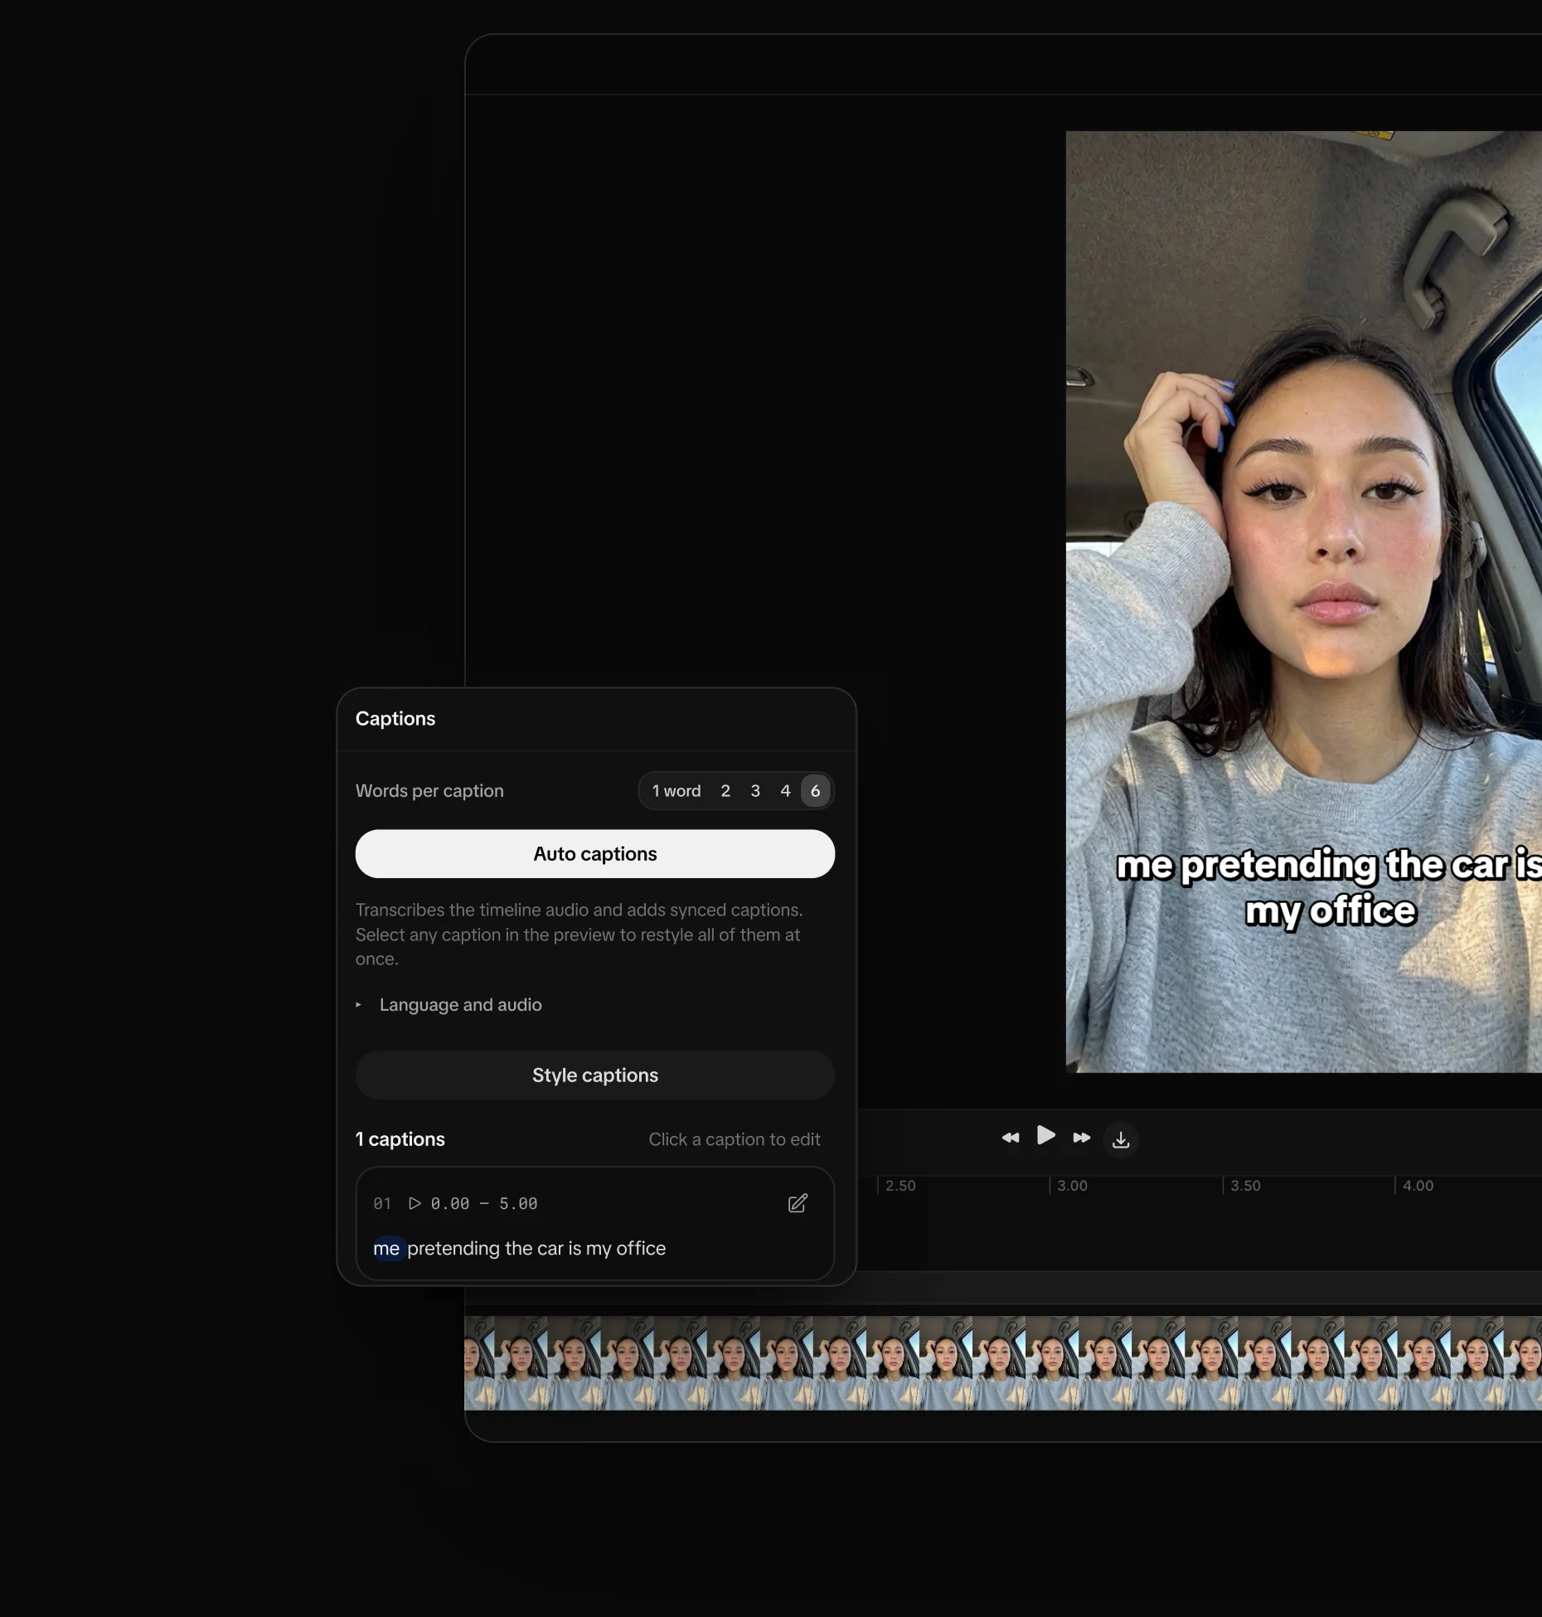Screen dimensions: 1542x1617
Task: Click the video clip filmstrip in timeline
Action: (1003, 1363)
